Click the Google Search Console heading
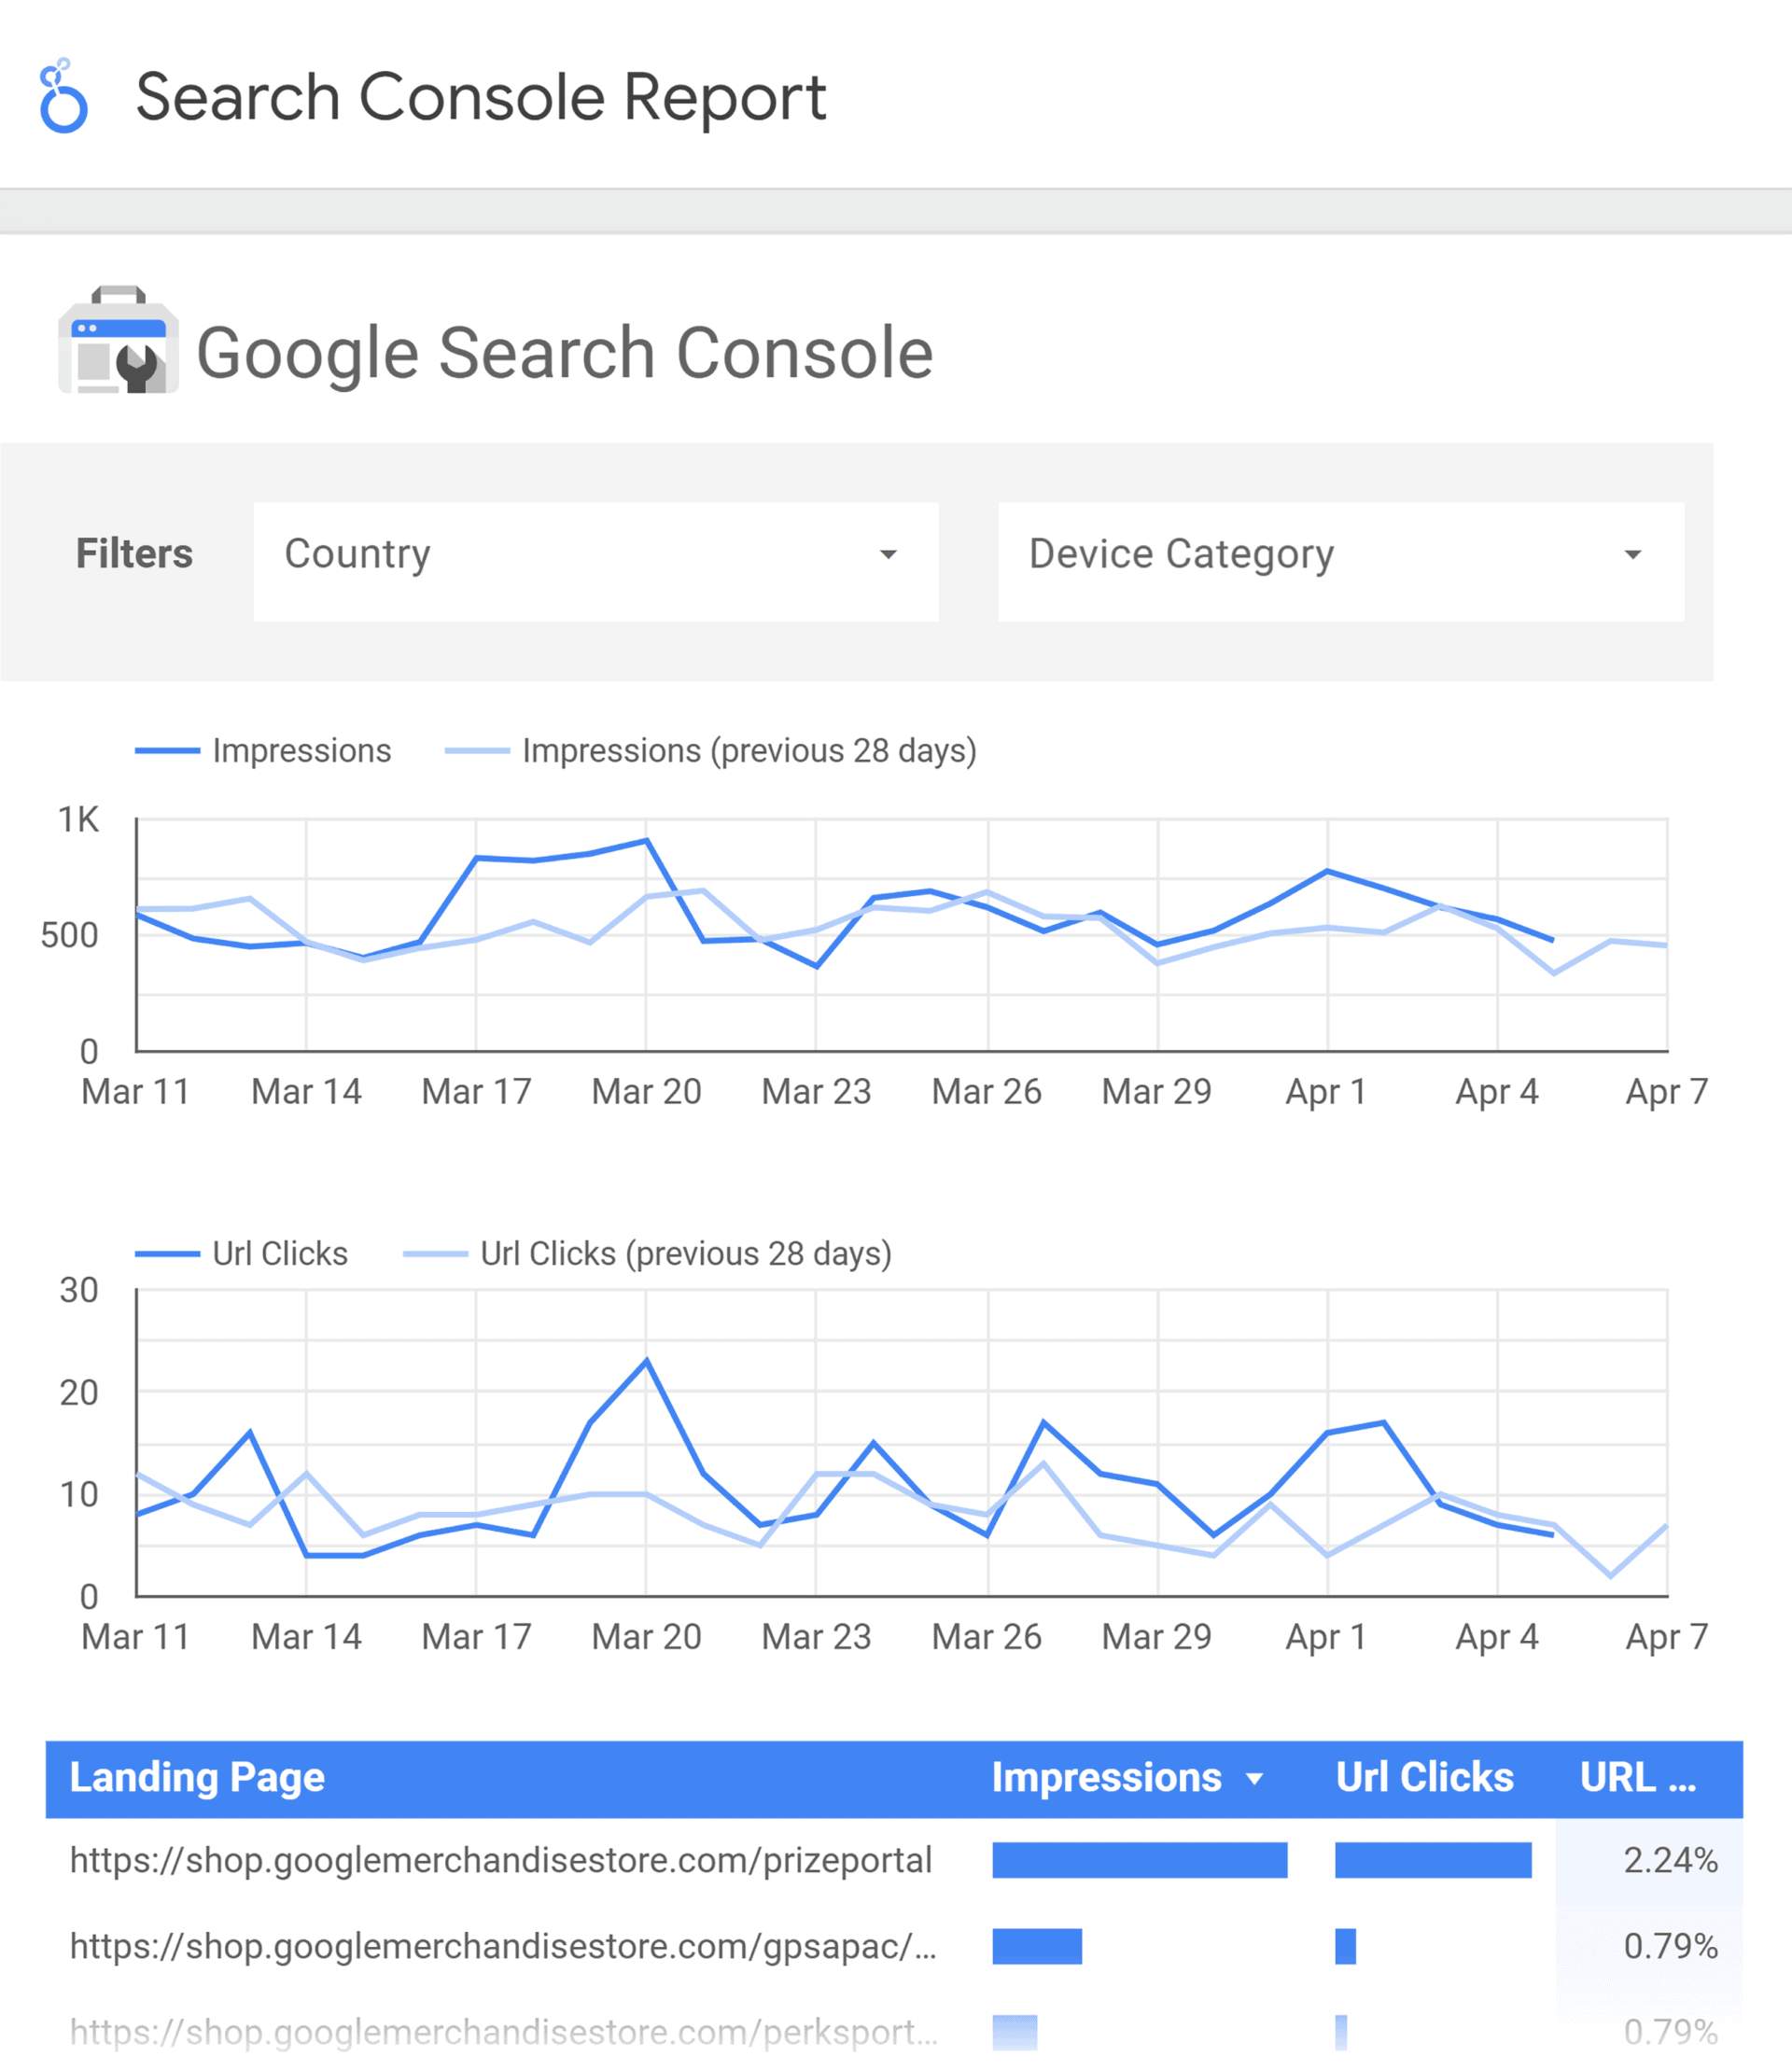 pos(565,354)
